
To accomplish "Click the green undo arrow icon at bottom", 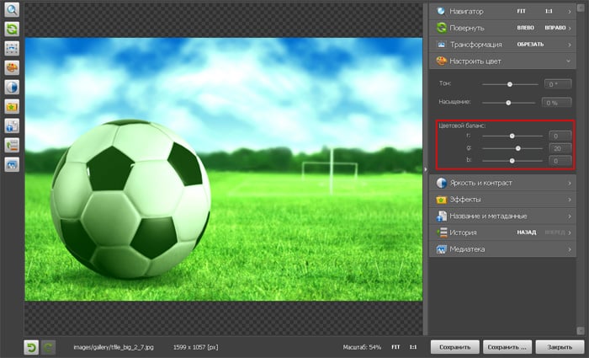I will point(31,346).
